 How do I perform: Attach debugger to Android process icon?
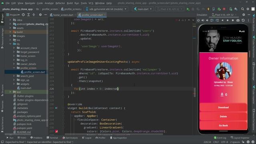tap(219, 9)
